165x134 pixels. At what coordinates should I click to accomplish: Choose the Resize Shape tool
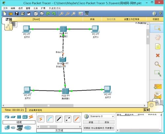pos(158,73)
